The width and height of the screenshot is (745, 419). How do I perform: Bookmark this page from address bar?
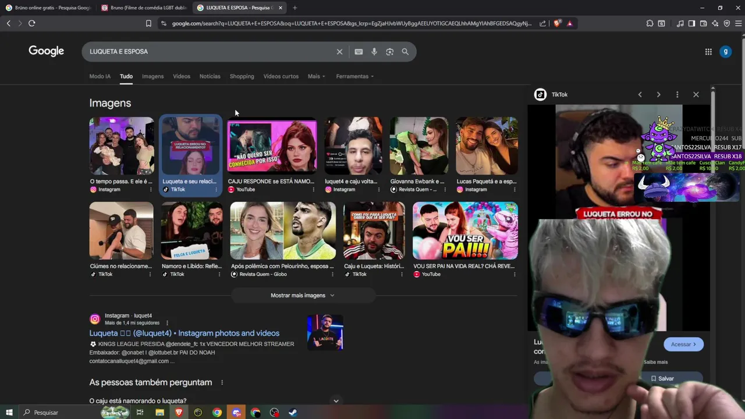pos(148,23)
